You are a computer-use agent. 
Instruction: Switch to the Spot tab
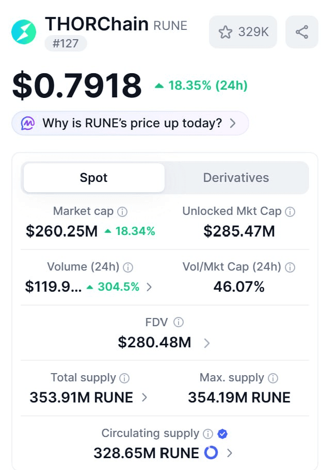tap(94, 178)
